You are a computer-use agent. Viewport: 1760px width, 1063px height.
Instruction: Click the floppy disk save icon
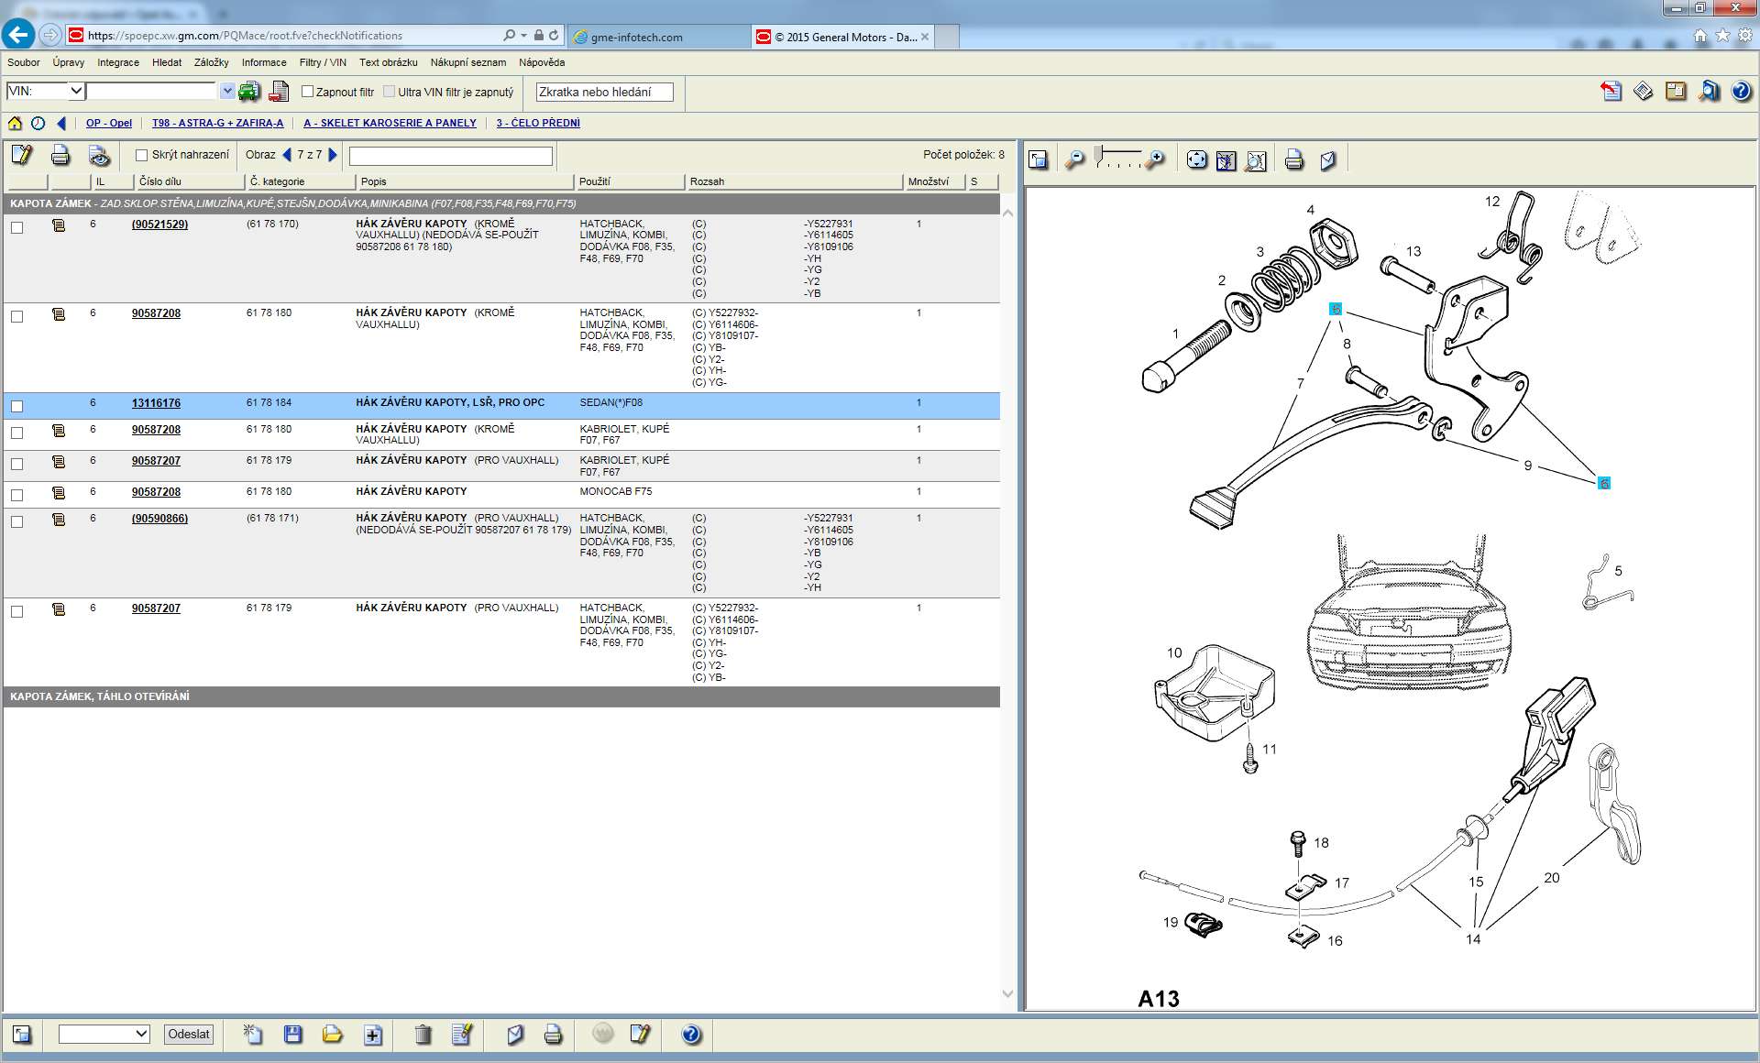click(293, 1035)
